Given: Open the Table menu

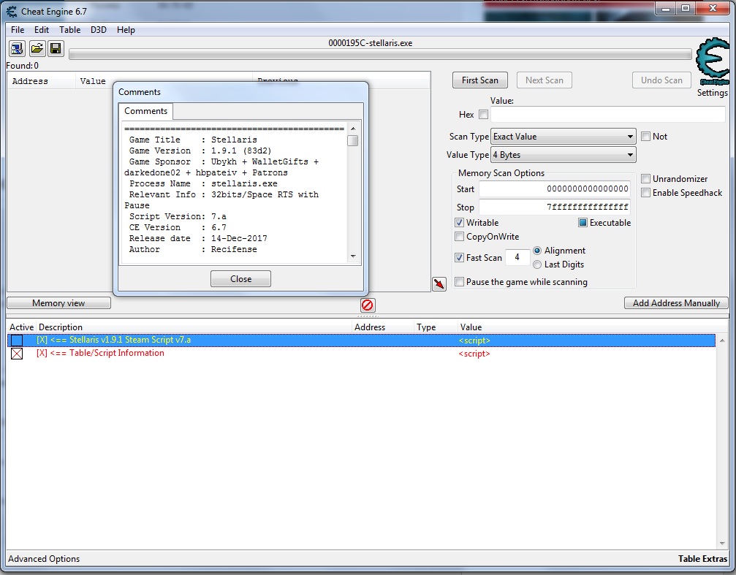Looking at the screenshot, I should pyautogui.click(x=69, y=29).
